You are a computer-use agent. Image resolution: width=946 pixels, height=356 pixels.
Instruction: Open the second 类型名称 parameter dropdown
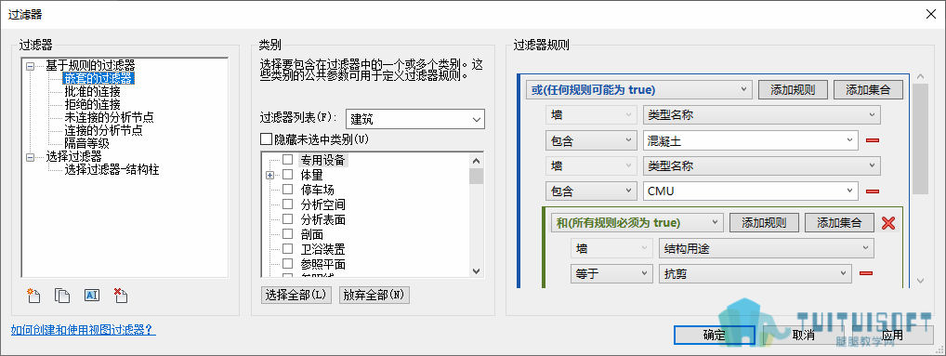click(x=761, y=165)
